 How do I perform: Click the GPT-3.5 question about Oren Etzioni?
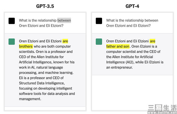tap(45, 23)
